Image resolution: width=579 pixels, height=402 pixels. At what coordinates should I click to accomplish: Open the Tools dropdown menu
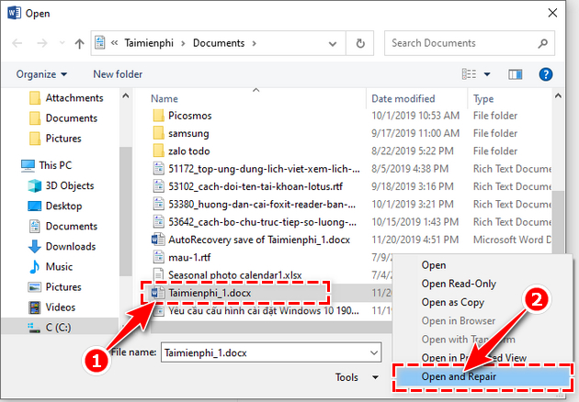(357, 377)
